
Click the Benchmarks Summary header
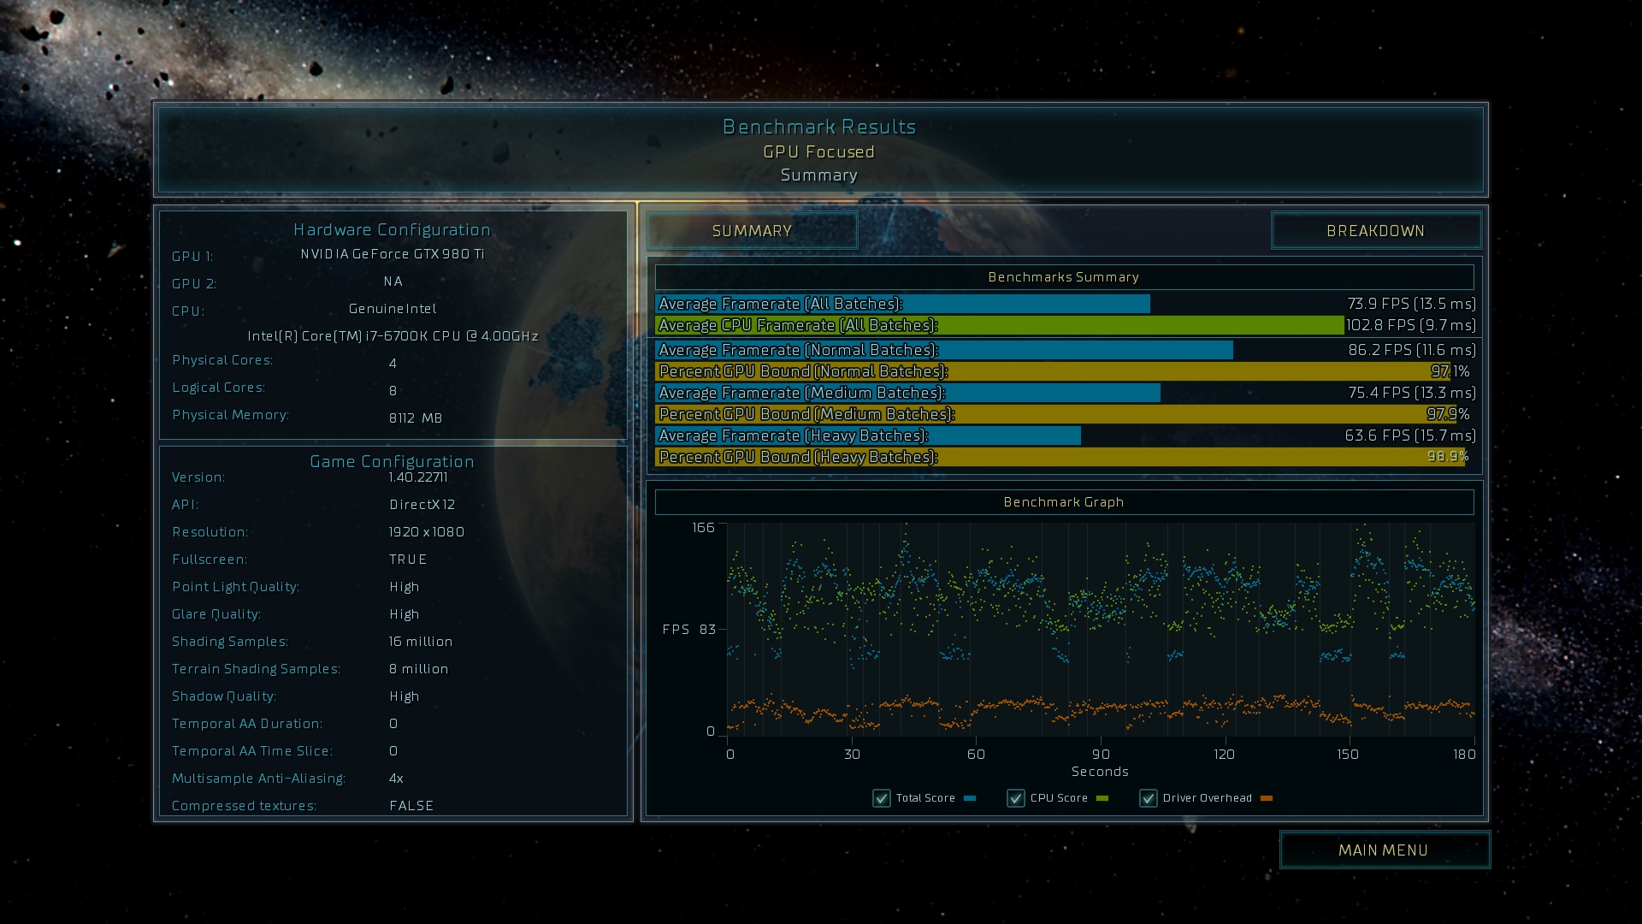click(x=1063, y=277)
